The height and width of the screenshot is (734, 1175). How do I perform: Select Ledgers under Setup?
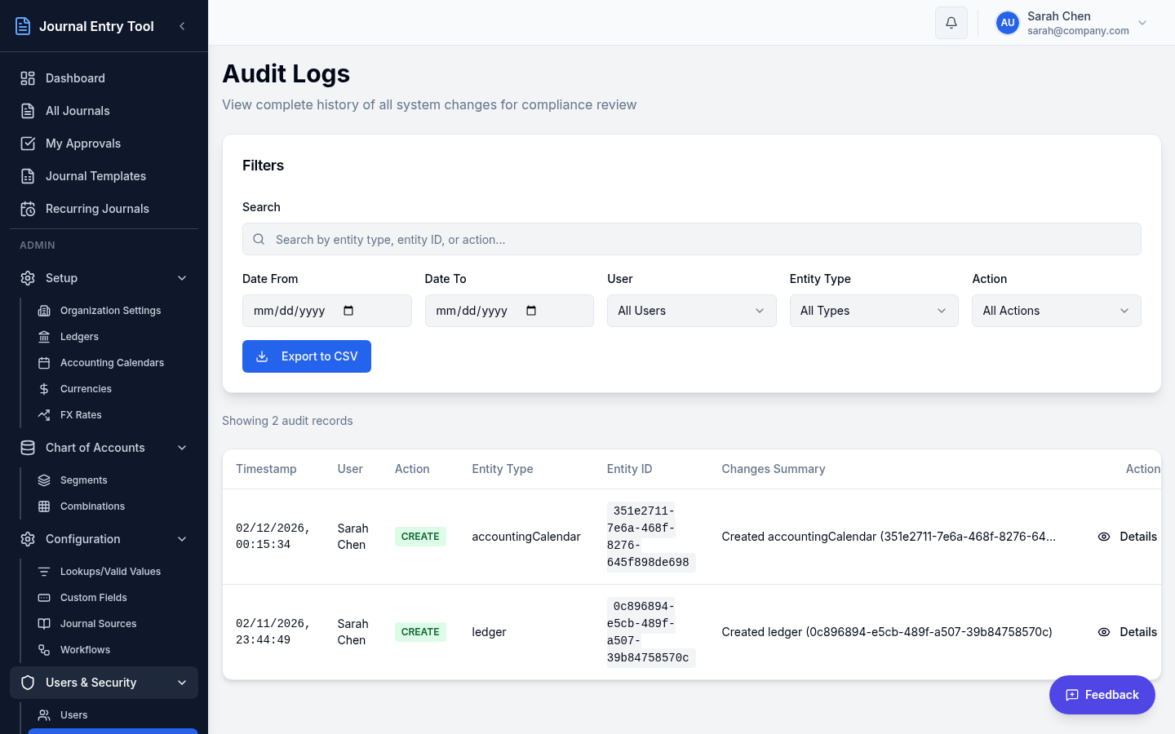pos(113,337)
